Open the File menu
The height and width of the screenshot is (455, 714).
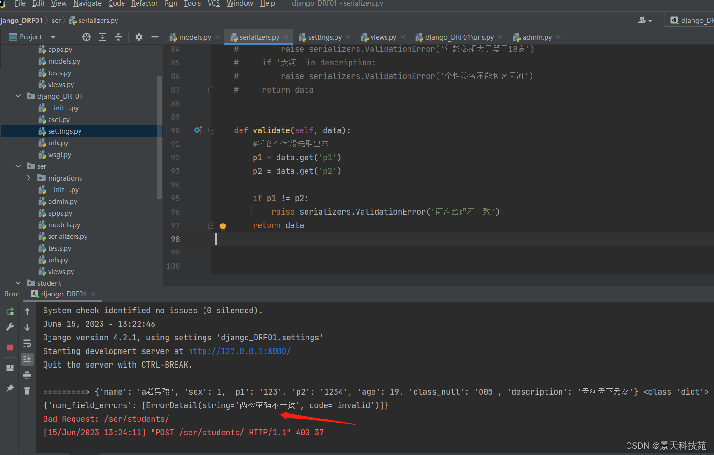coord(20,3)
